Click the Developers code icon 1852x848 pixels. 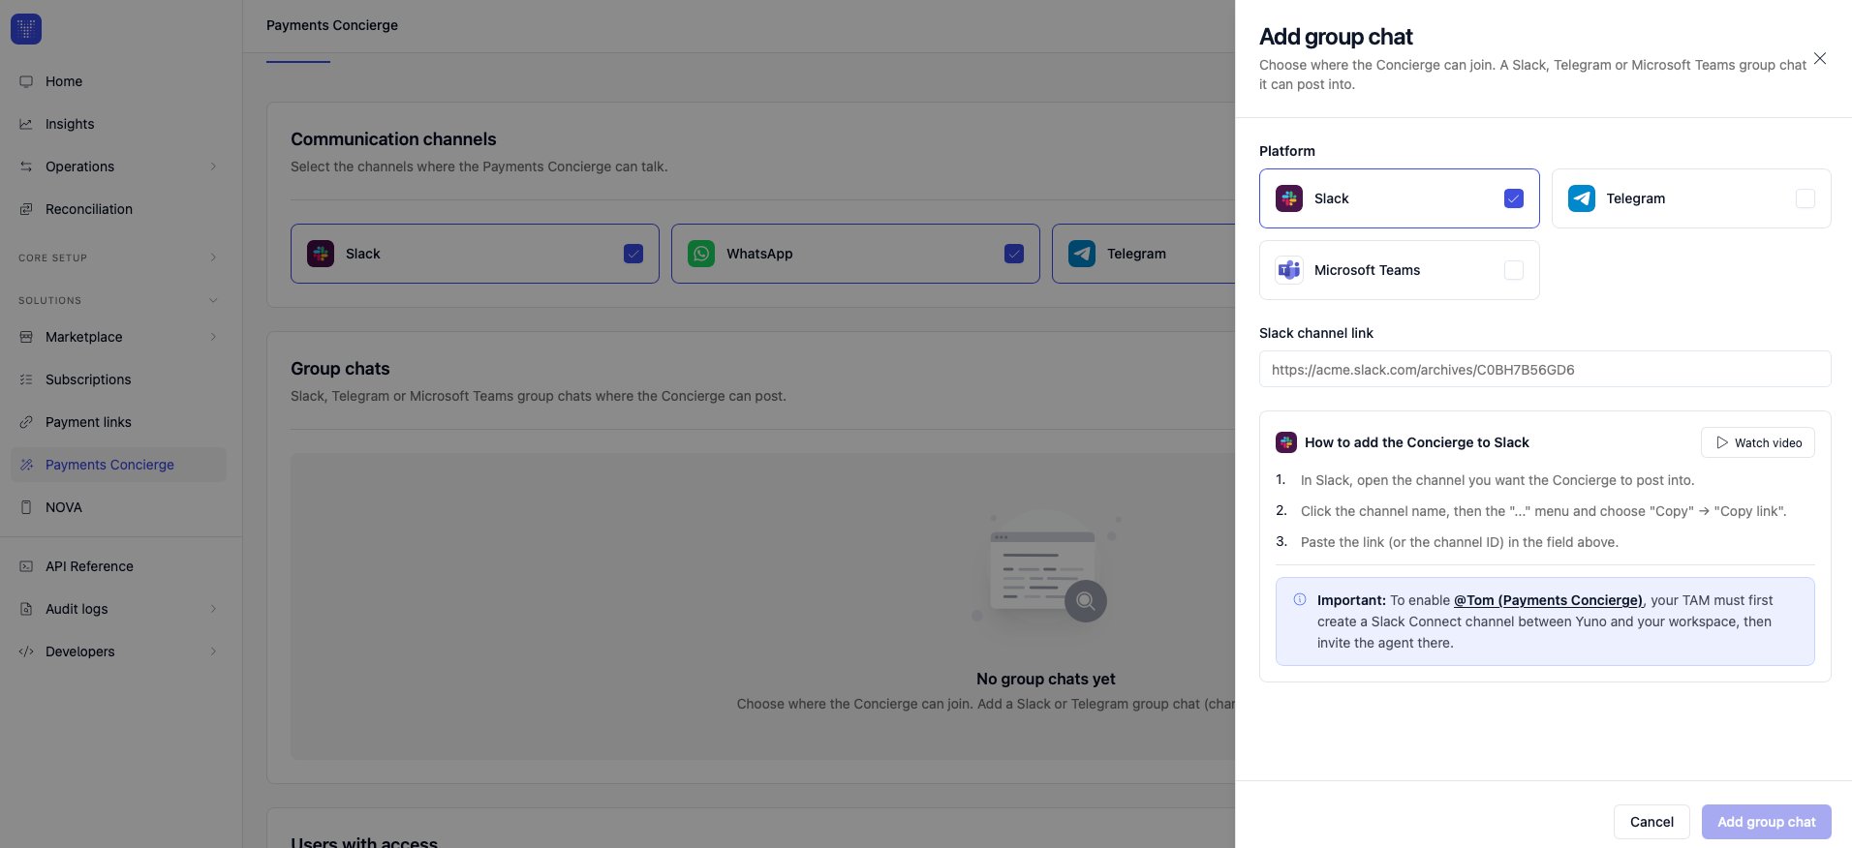pyautogui.click(x=26, y=651)
